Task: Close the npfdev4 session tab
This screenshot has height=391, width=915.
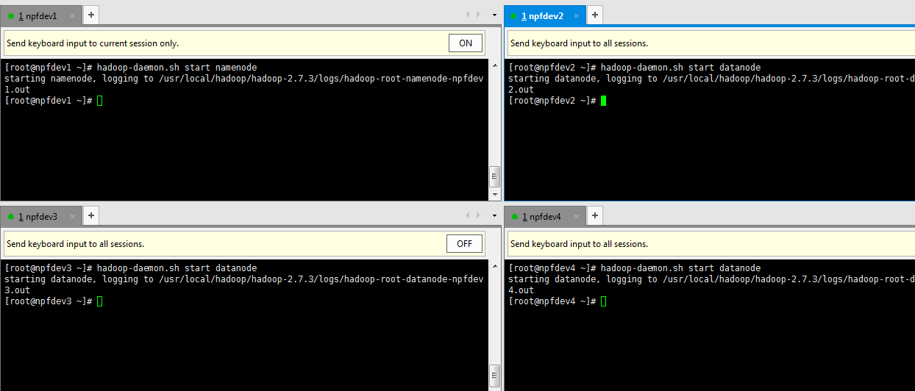Action: pyautogui.click(x=576, y=217)
